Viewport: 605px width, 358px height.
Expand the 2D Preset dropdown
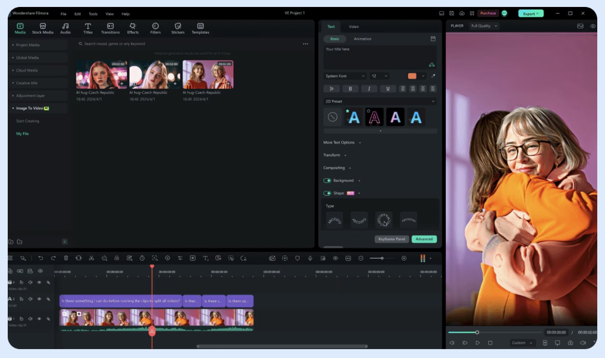[x=380, y=101]
